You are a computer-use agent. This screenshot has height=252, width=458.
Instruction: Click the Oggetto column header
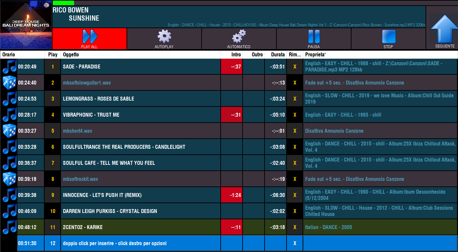tap(141, 55)
